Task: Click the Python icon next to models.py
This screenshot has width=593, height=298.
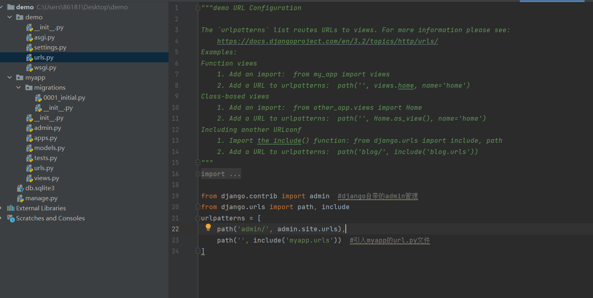Action: coord(29,148)
